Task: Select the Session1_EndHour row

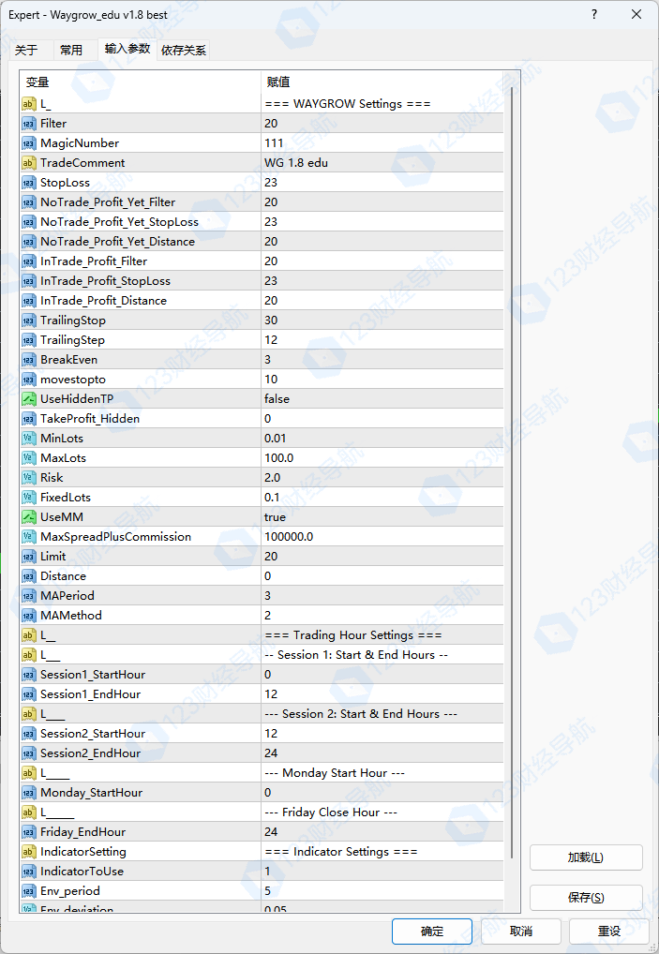Action: pyautogui.click(x=262, y=694)
